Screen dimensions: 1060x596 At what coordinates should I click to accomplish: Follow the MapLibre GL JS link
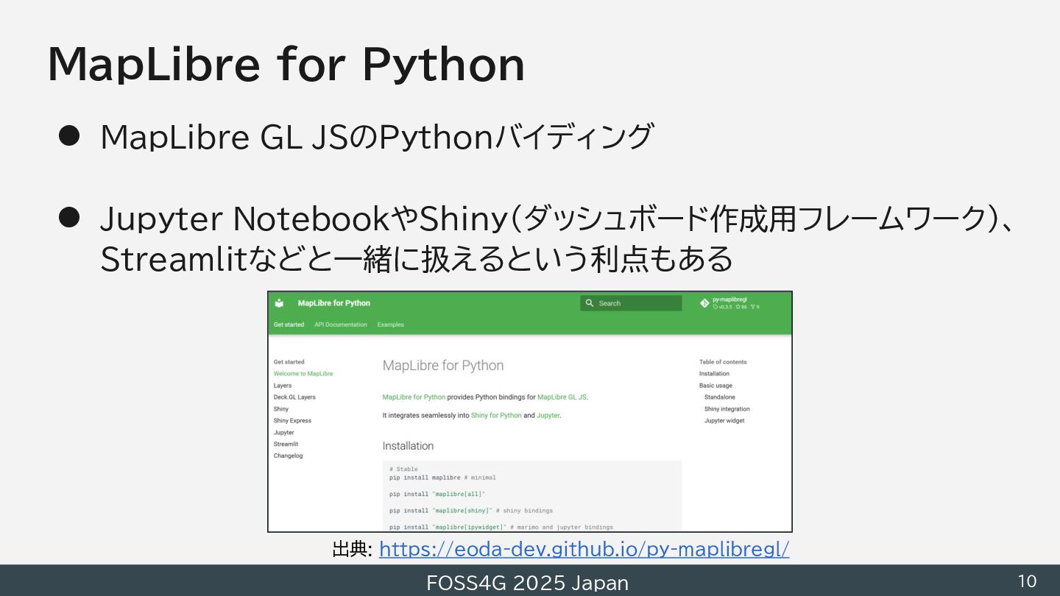click(x=562, y=397)
